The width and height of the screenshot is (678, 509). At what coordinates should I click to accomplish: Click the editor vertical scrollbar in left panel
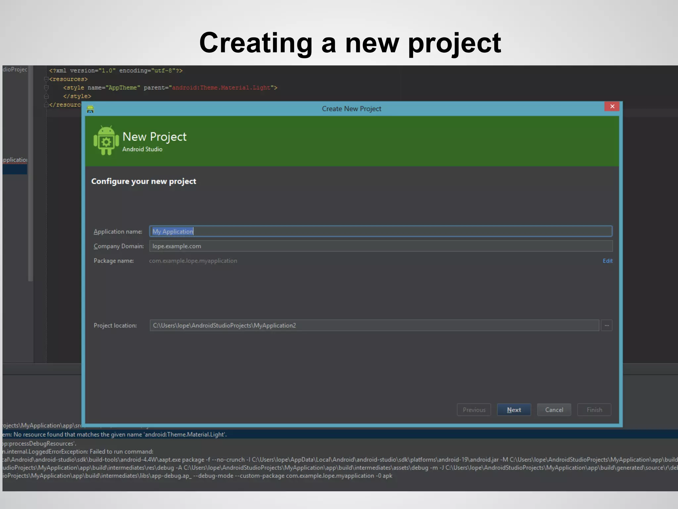point(30,173)
